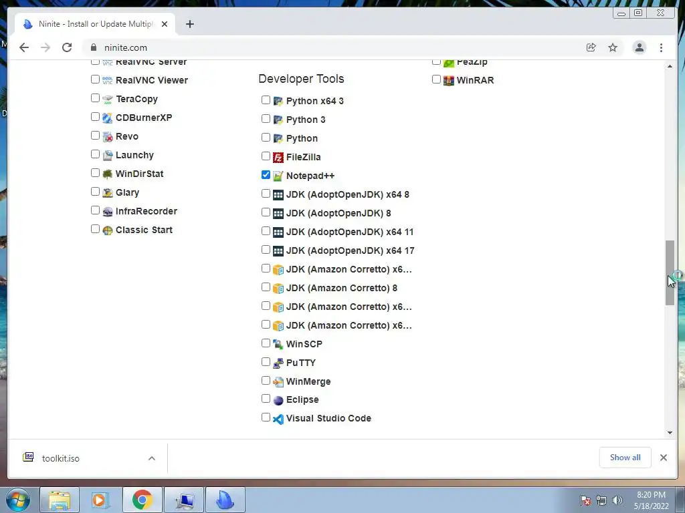Screen dimensions: 685x513
Task: Click the CDBurnerXP app icon
Action: [108, 118]
